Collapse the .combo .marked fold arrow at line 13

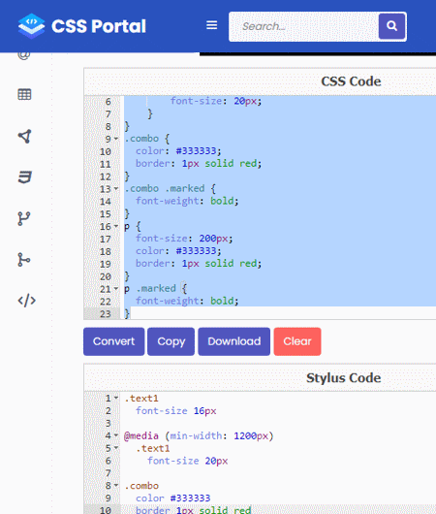[x=116, y=189]
